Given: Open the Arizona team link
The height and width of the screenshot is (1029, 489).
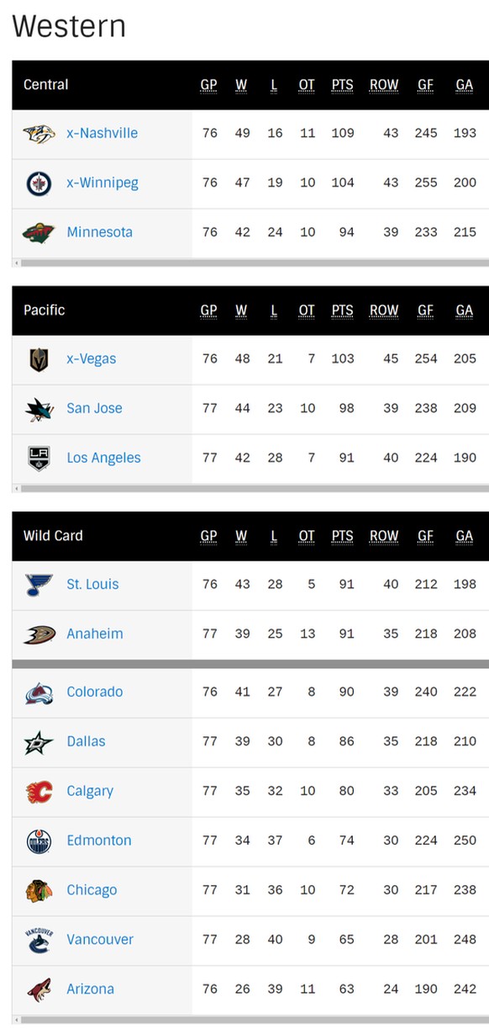Looking at the screenshot, I should [x=90, y=989].
